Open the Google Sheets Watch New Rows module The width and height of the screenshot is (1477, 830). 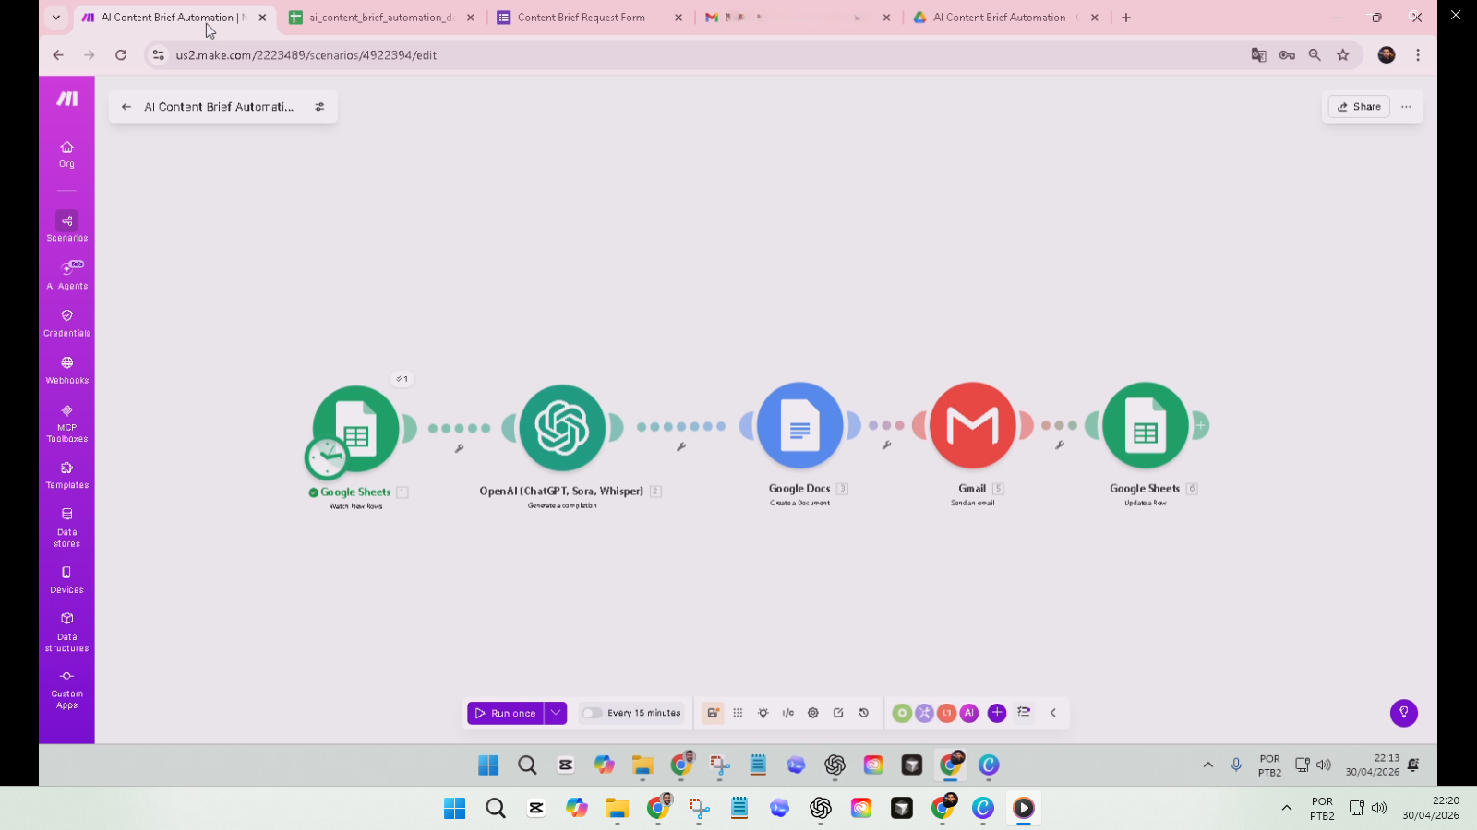(x=356, y=429)
